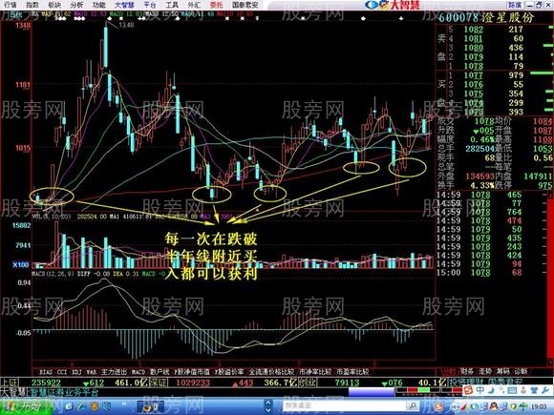554x415 pixels.
Task: Click the QQ penguin tray icon
Action: 494,406
